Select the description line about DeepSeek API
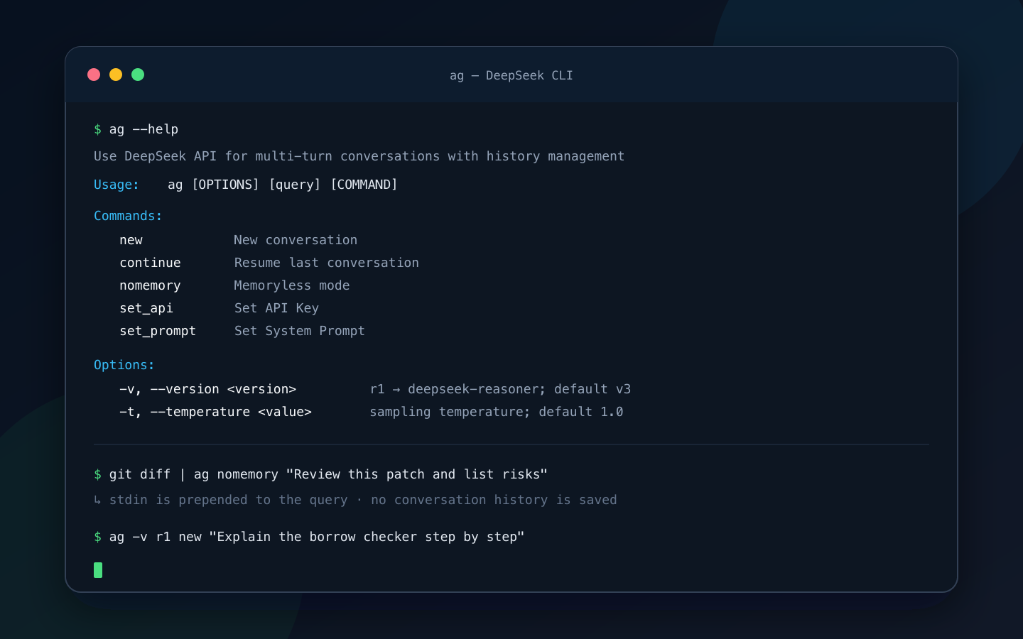1023x639 pixels. pyautogui.click(x=359, y=156)
